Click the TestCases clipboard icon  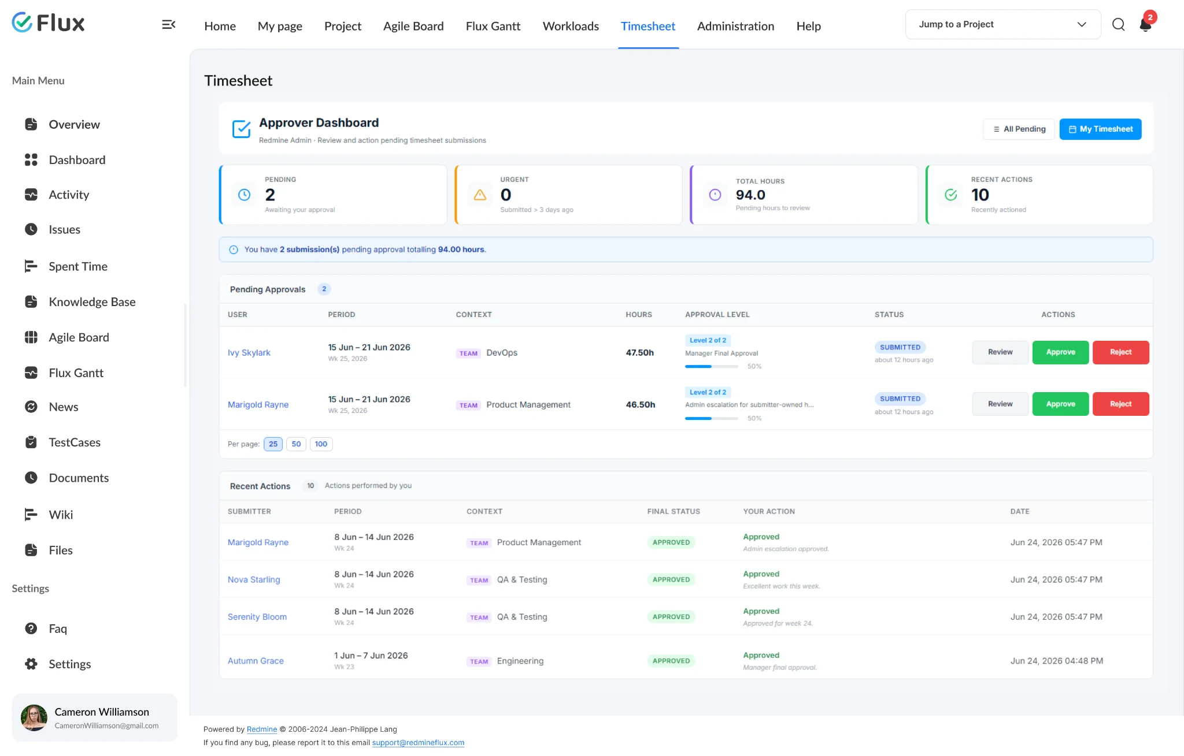[31, 442]
